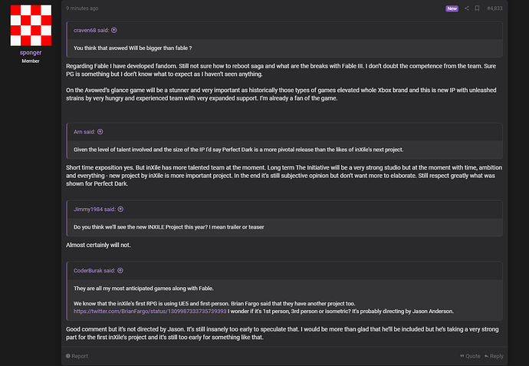Open the sponger avatar image
Screen dimensions: 529x366
click(x=31, y=24)
